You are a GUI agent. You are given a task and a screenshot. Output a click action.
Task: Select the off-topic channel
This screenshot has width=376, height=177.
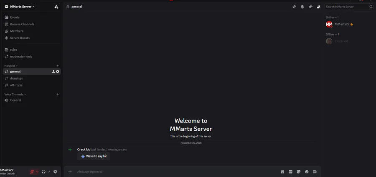32,85
